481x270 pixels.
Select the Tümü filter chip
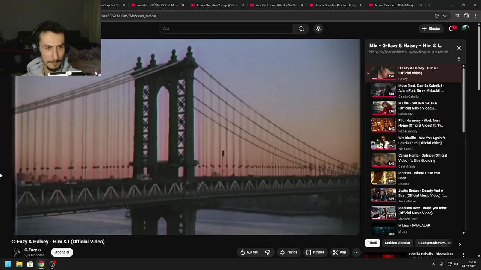click(x=372, y=243)
